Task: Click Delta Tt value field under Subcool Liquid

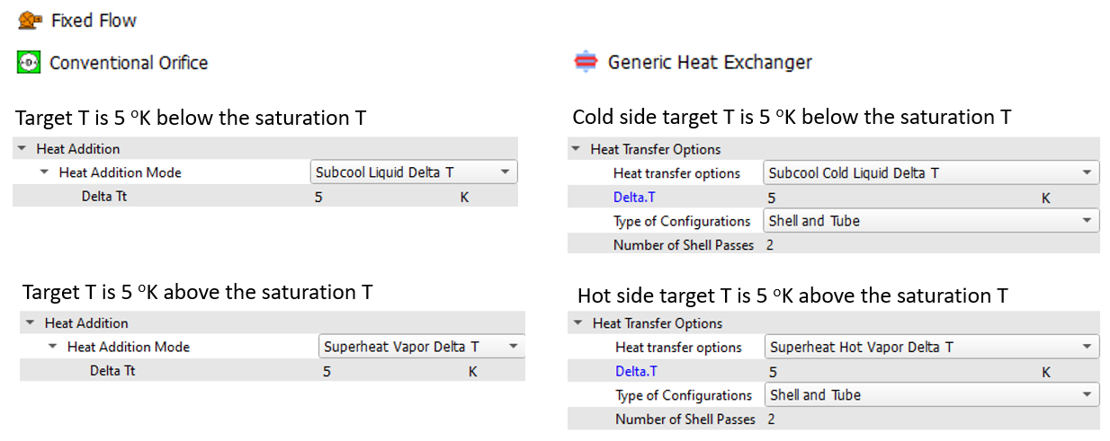Action: [378, 197]
